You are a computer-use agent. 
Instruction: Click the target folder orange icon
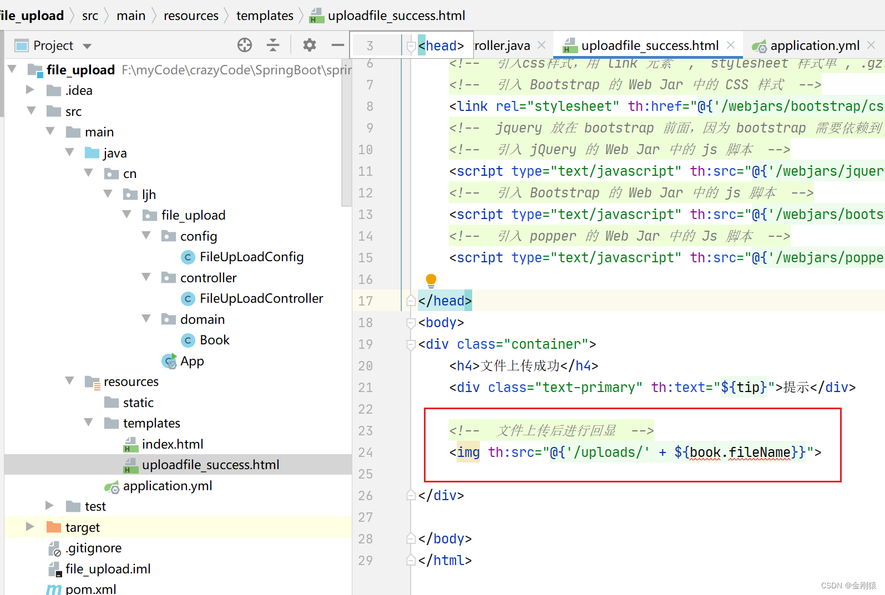pyautogui.click(x=54, y=527)
